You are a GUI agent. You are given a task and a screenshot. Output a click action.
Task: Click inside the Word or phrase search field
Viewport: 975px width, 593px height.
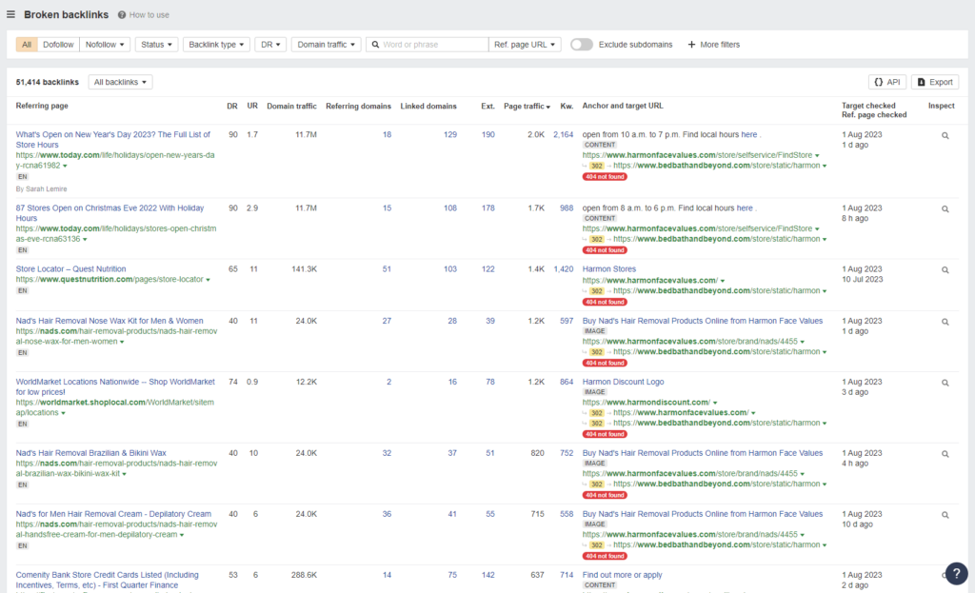coord(428,44)
